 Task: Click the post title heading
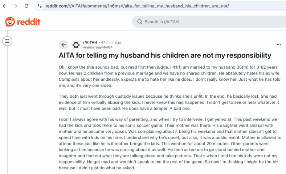tap(165, 55)
